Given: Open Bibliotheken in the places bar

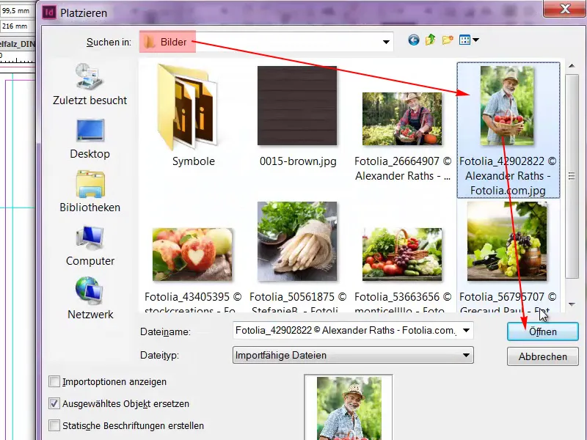Looking at the screenshot, I should 90,191.
